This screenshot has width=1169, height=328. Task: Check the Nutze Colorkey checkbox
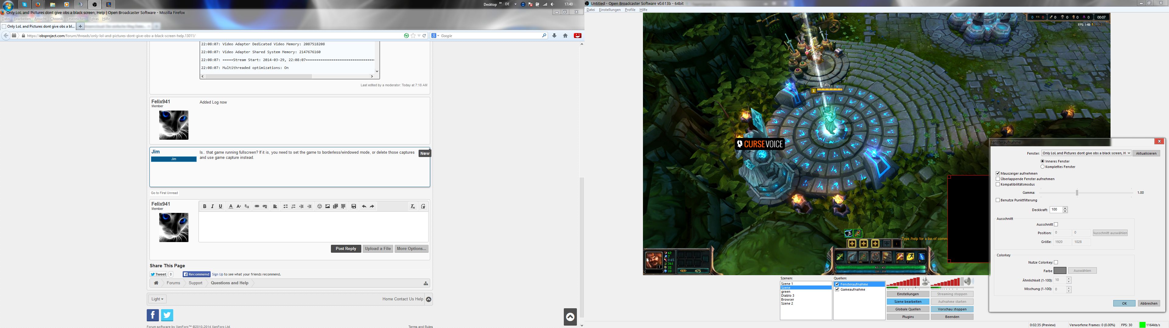coord(1056,263)
